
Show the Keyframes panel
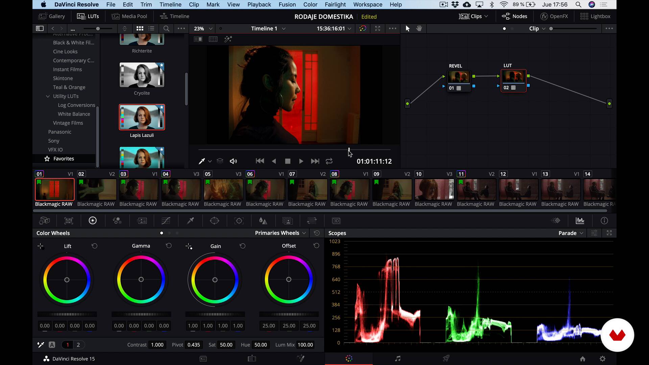point(556,221)
